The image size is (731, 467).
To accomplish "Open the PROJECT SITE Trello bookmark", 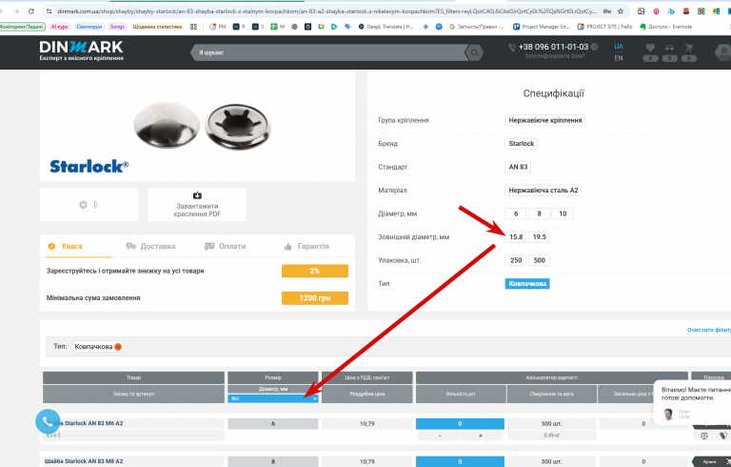I will (604, 27).
